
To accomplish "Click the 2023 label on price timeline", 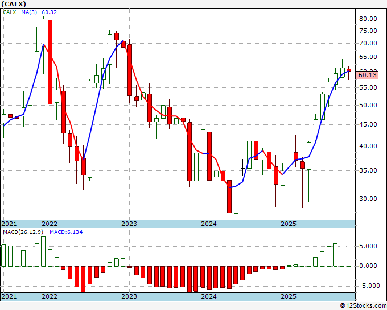I will click(x=129, y=224).
